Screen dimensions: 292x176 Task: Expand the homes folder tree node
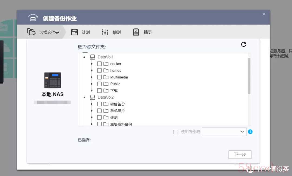92,71
